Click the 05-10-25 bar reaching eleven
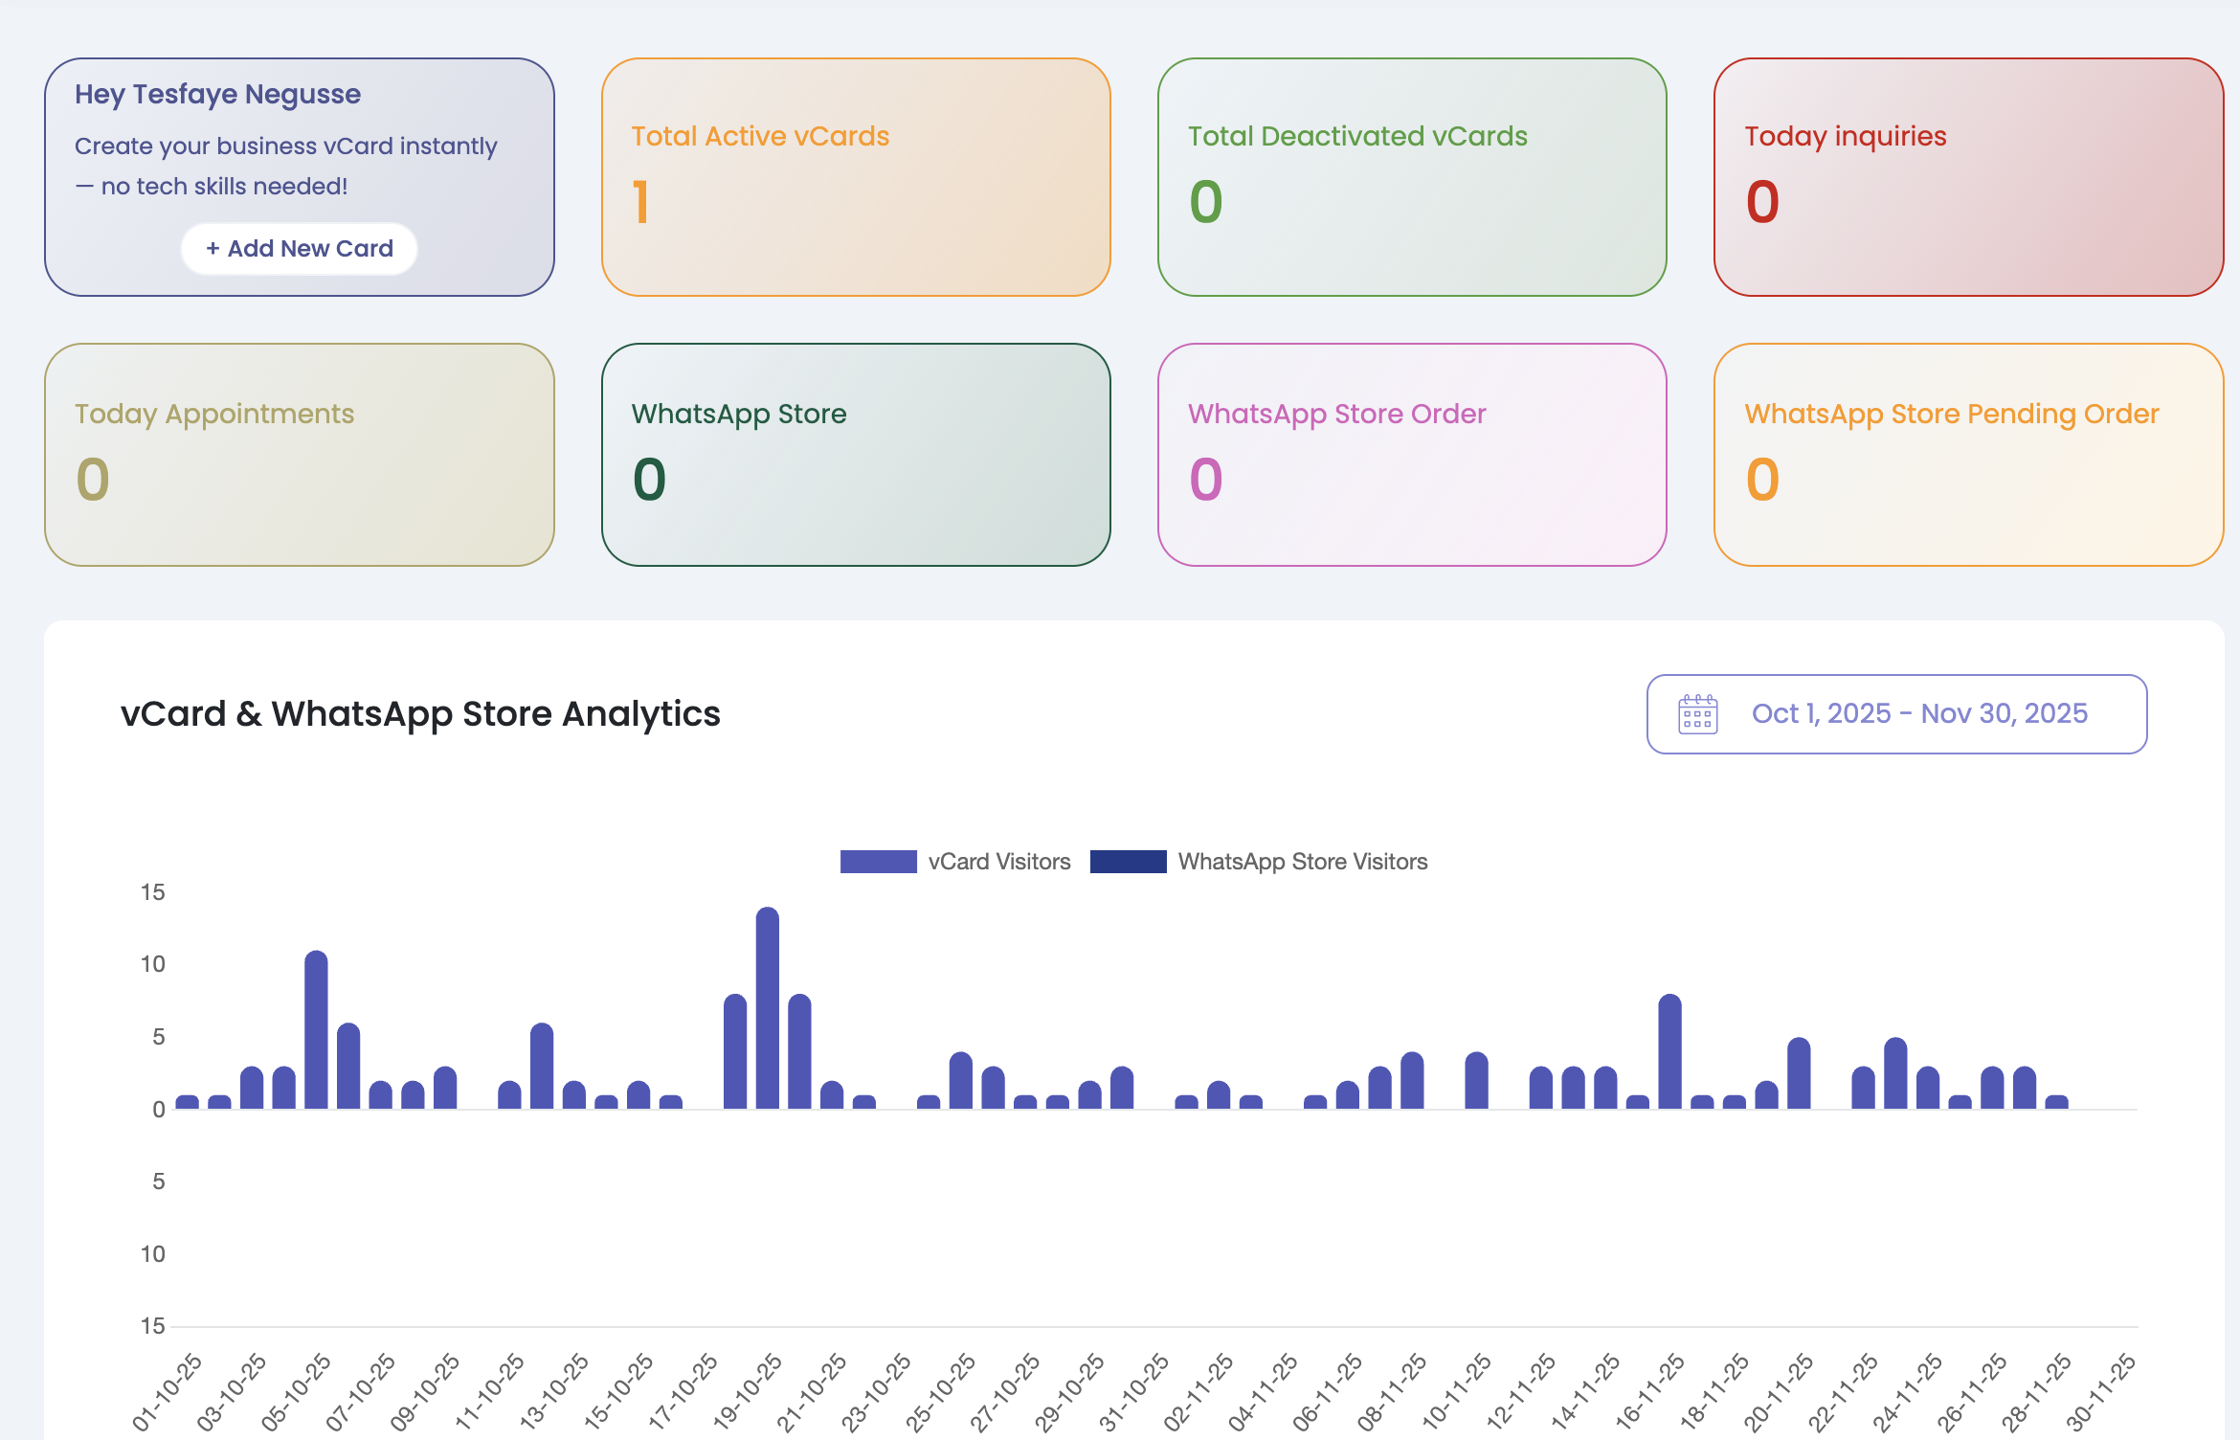 (x=316, y=1029)
